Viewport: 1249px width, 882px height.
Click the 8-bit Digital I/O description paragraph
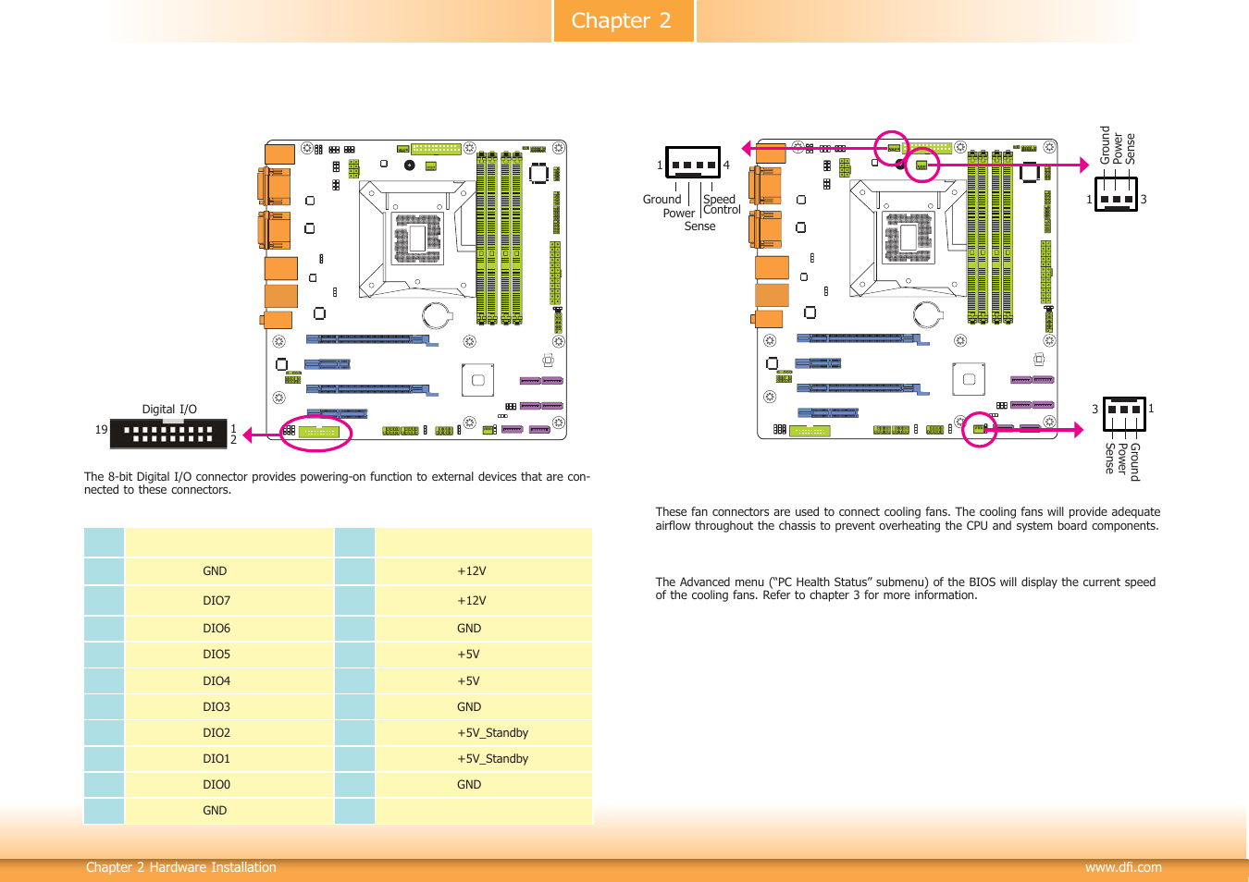pos(337,484)
